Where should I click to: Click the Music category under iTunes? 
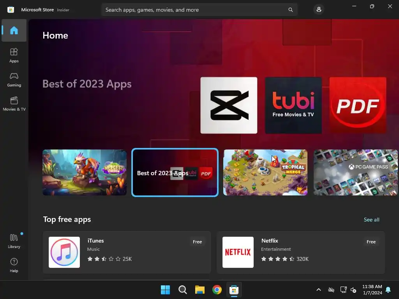point(94,249)
